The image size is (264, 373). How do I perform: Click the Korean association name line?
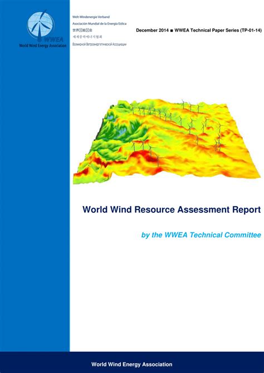click(87, 37)
